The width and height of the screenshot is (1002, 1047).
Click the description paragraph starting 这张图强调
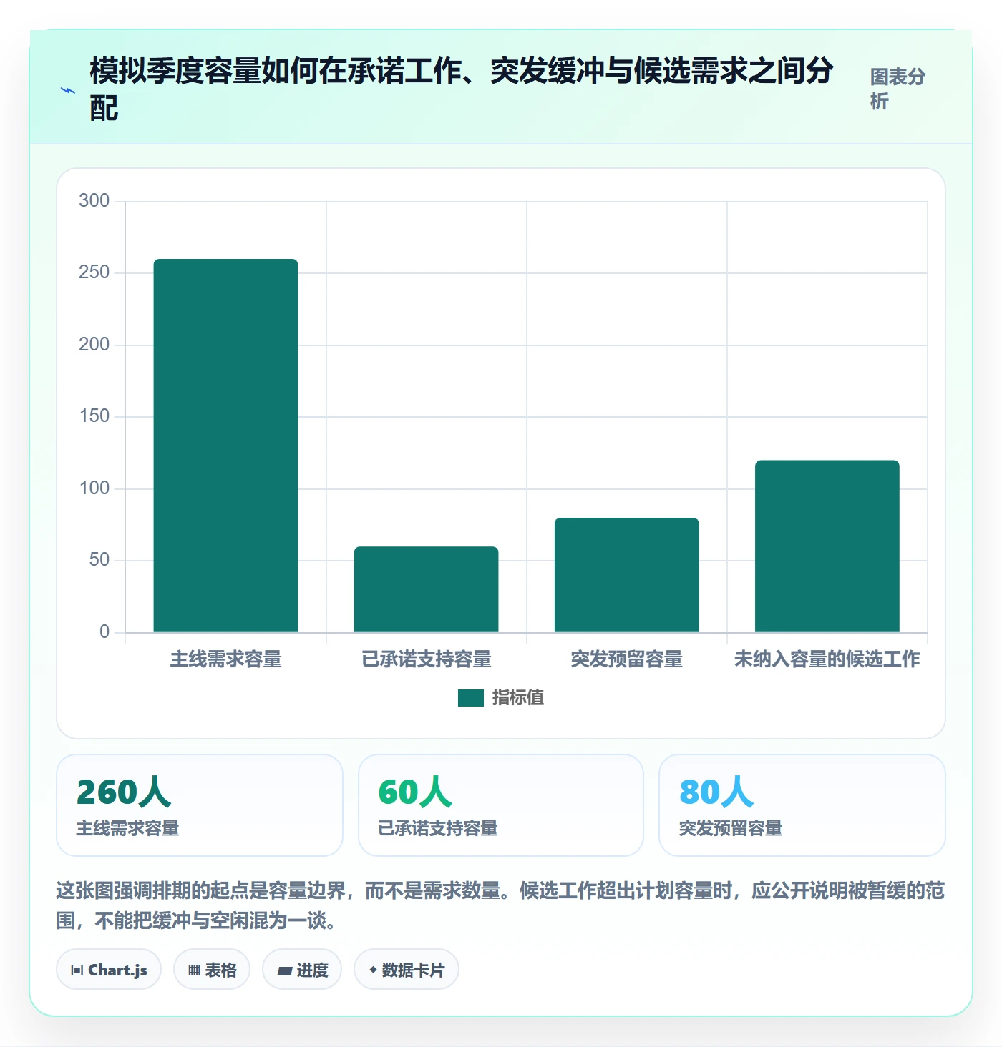(500, 905)
